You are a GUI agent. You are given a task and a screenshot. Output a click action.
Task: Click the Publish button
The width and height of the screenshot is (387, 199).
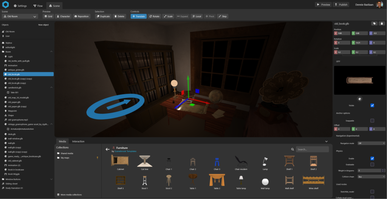click(341, 5)
